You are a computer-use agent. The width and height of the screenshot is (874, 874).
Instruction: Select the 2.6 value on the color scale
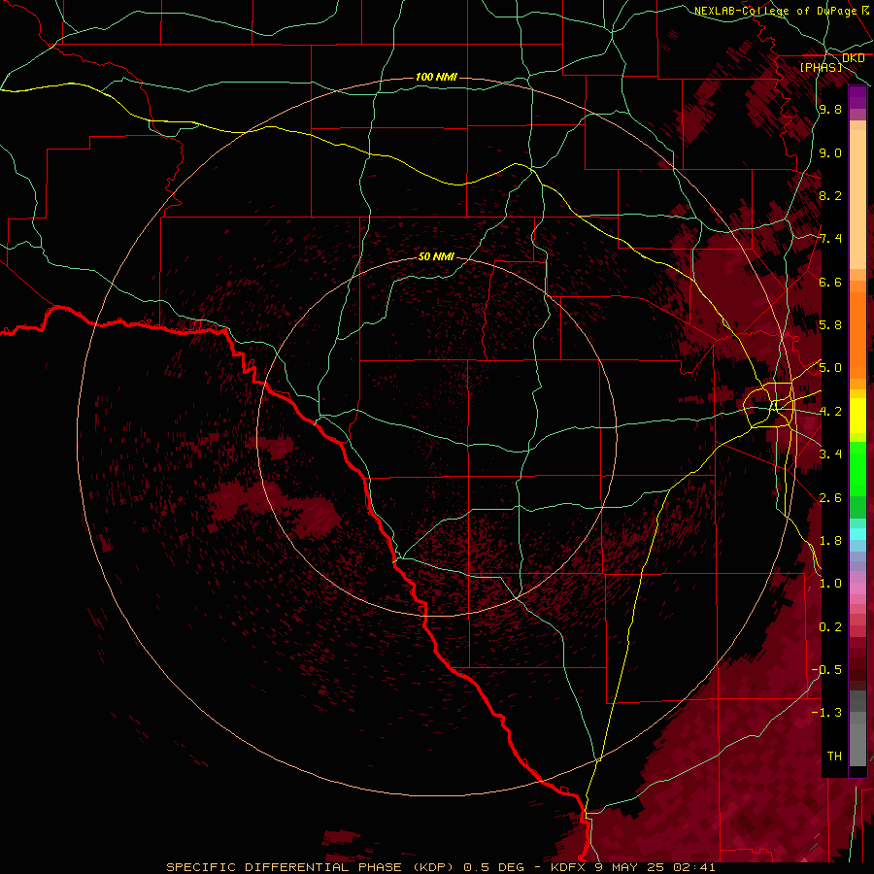pos(830,498)
